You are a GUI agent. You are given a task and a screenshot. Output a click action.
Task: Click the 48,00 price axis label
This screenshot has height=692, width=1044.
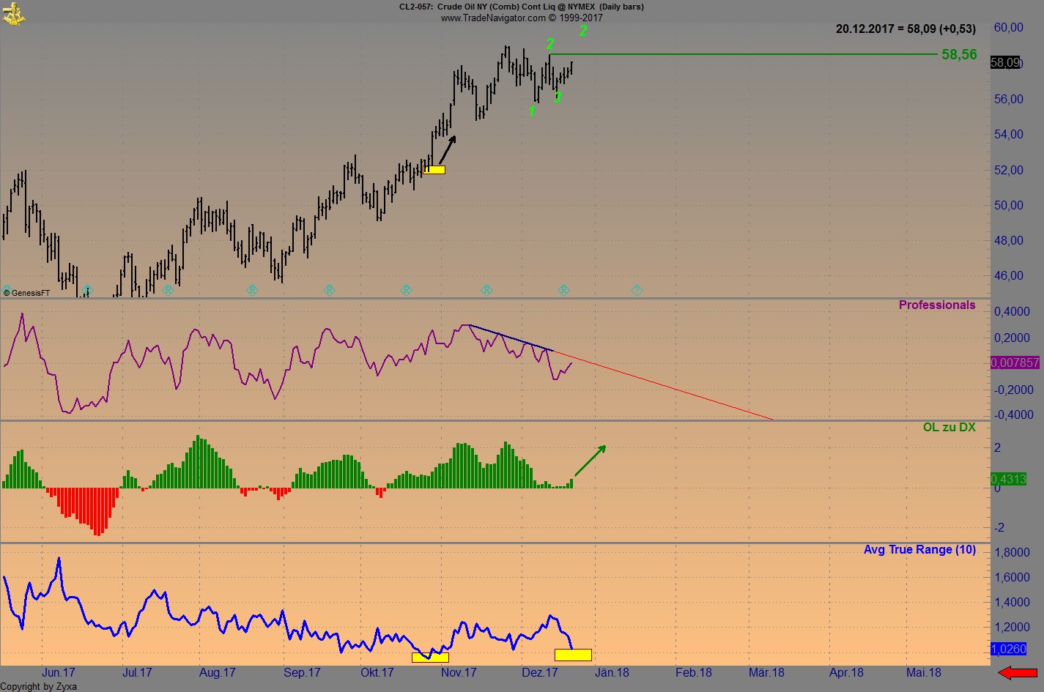pyautogui.click(x=1009, y=240)
